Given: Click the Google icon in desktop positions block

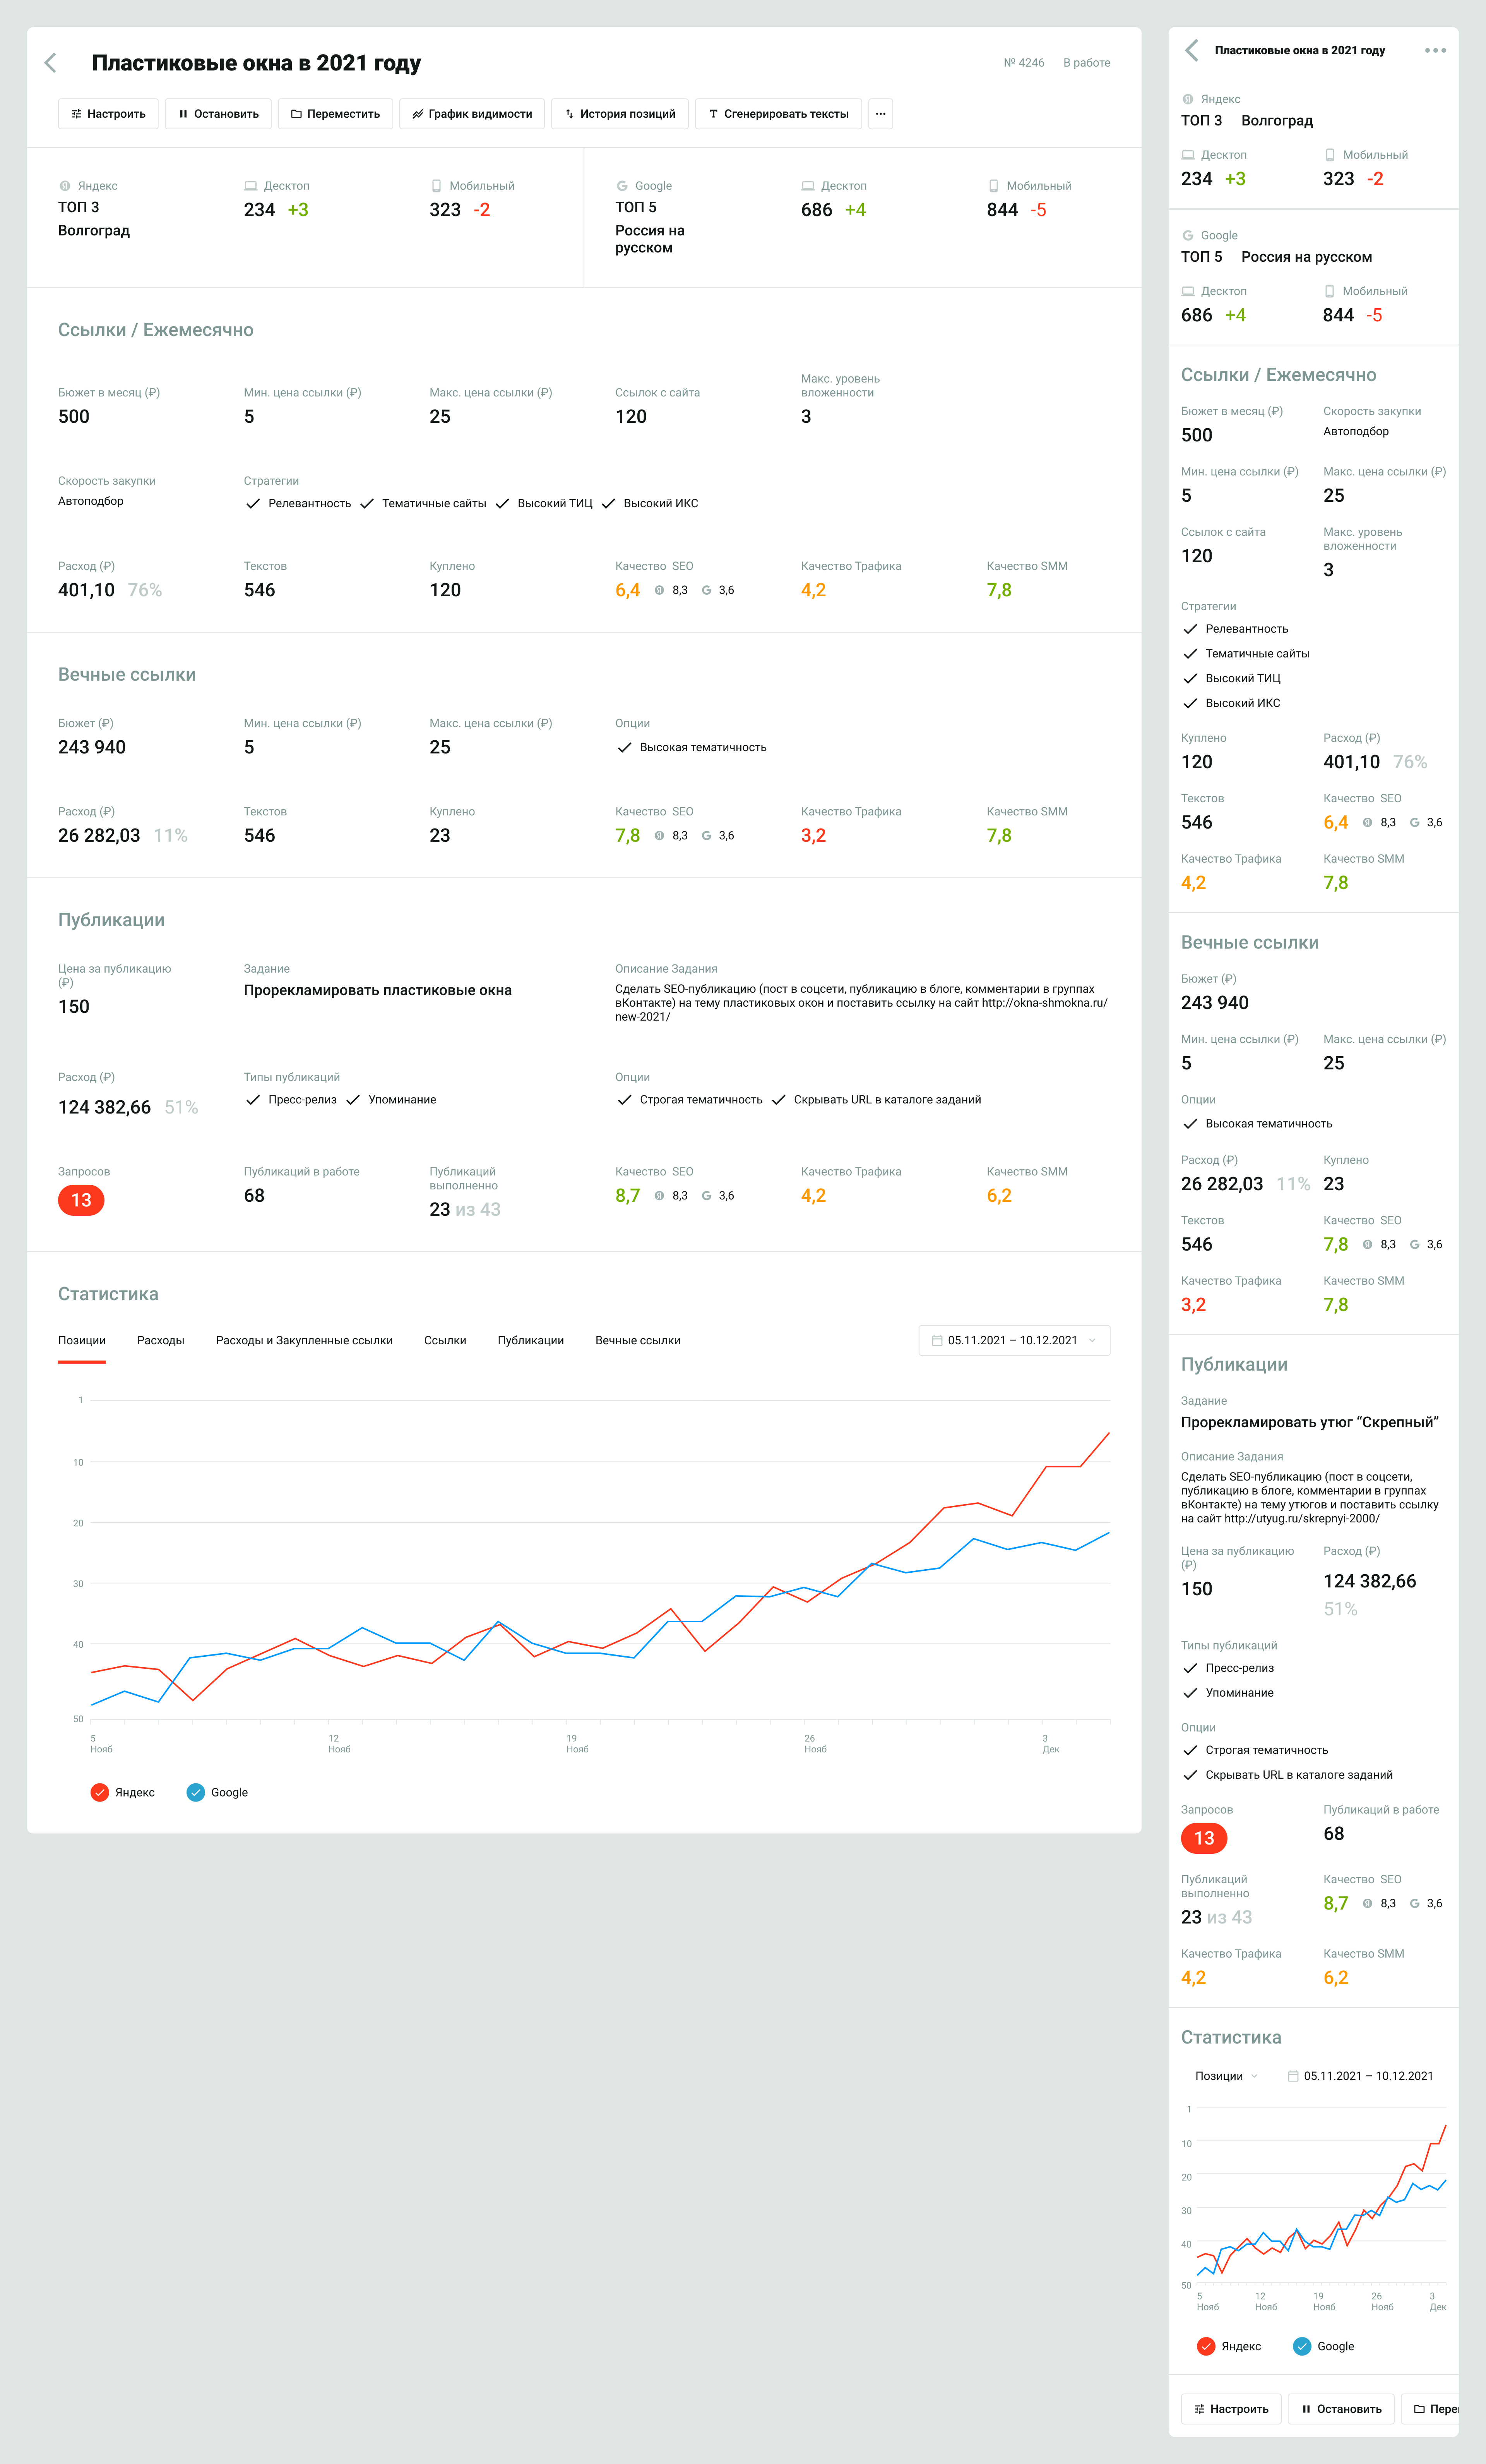Looking at the screenshot, I should pos(621,186).
